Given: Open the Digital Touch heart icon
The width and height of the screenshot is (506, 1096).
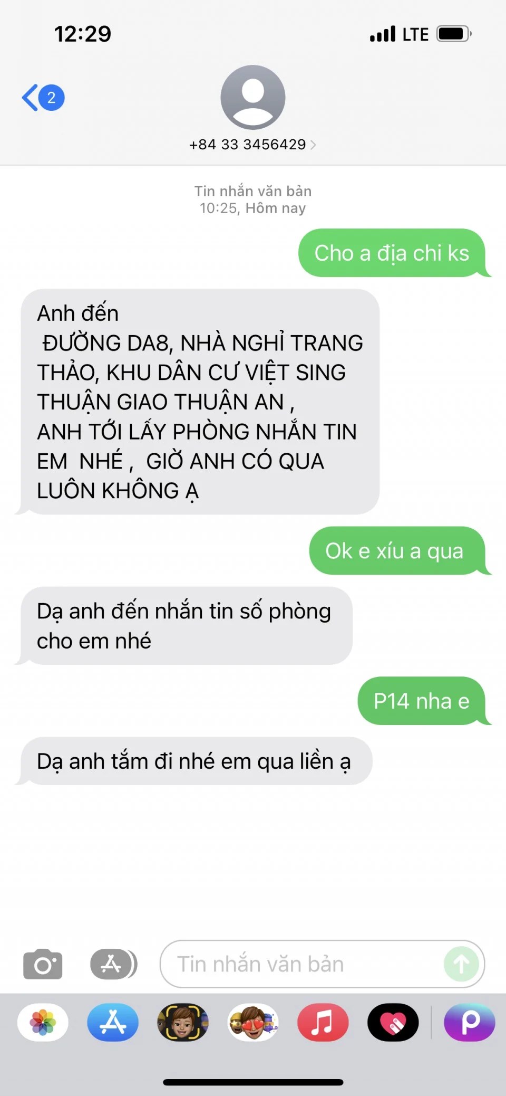Looking at the screenshot, I should [393, 1022].
